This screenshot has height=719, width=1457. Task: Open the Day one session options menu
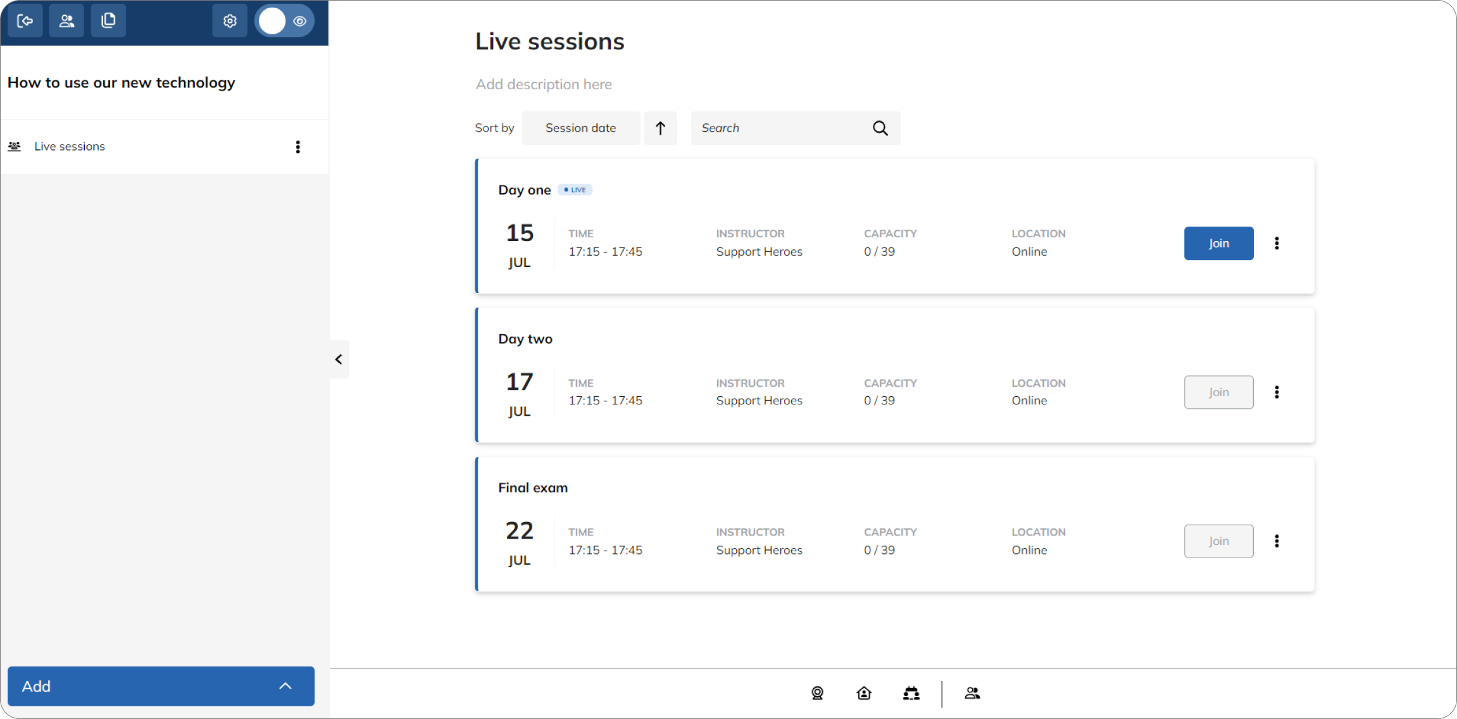coord(1277,243)
